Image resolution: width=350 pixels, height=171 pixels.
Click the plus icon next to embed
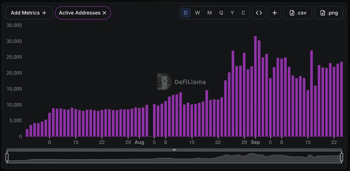click(x=275, y=13)
